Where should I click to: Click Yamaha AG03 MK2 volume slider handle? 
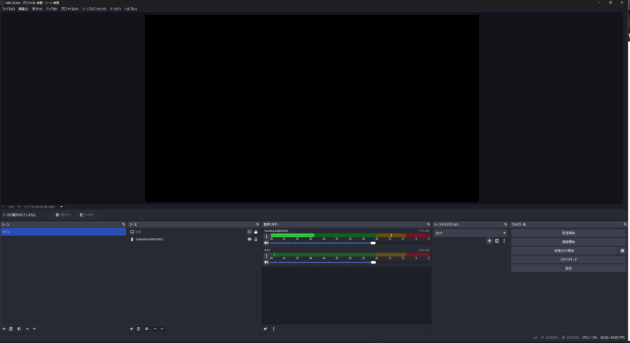373,243
